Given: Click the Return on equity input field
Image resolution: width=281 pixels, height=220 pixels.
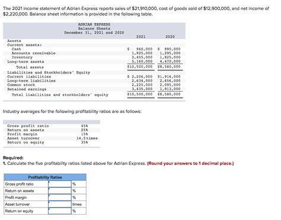Looking at the screenshot, I should click(60, 211).
